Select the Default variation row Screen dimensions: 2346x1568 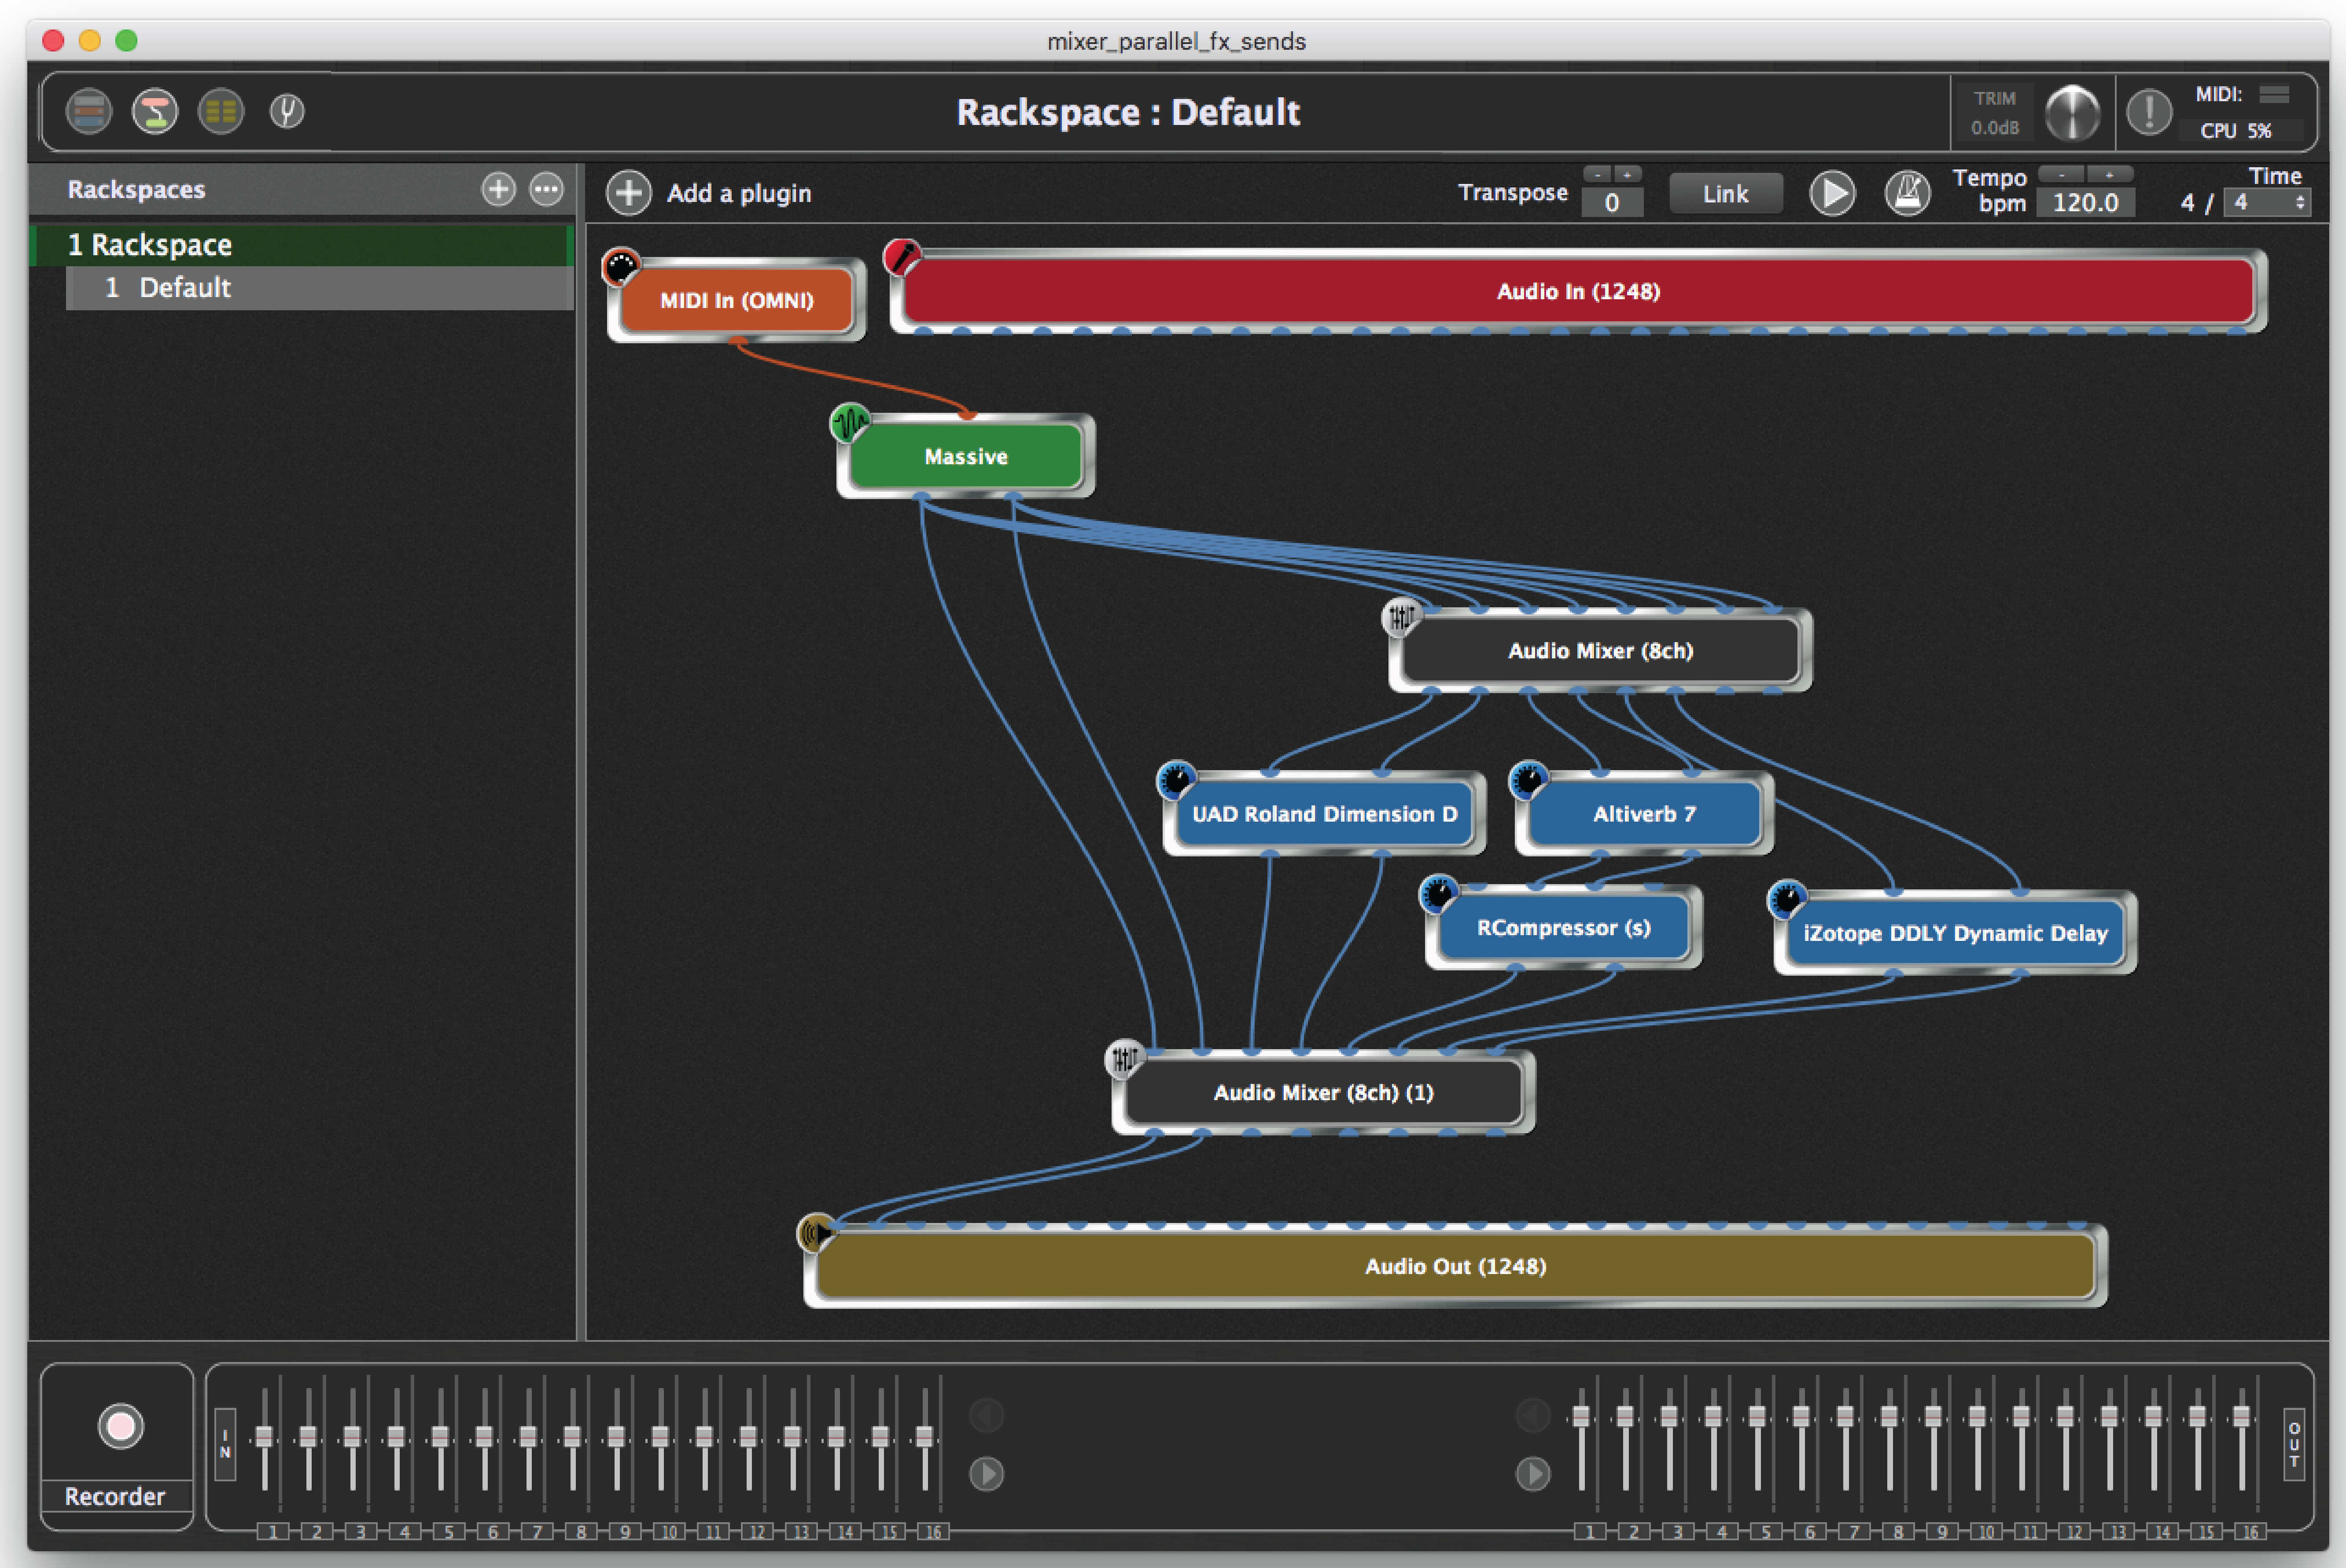[x=319, y=288]
